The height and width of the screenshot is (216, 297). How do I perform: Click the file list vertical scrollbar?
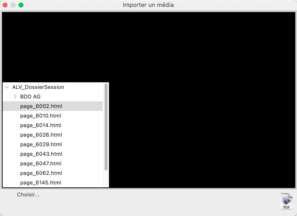click(106, 127)
